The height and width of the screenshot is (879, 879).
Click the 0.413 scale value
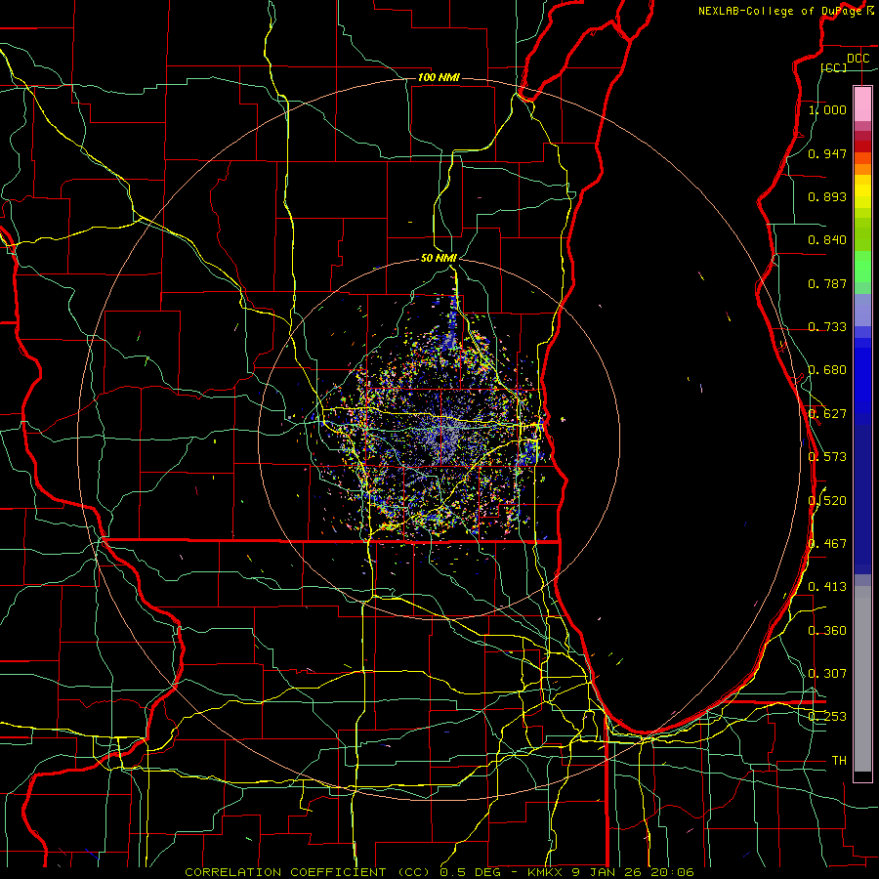(827, 587)
